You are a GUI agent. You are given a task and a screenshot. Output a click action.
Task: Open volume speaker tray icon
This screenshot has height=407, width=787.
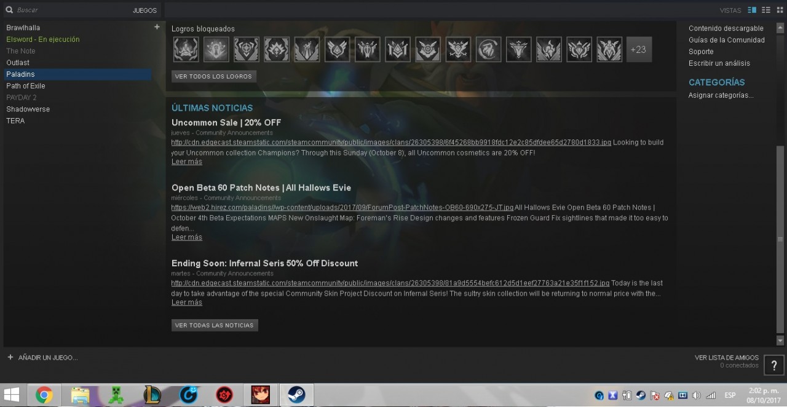696,395
